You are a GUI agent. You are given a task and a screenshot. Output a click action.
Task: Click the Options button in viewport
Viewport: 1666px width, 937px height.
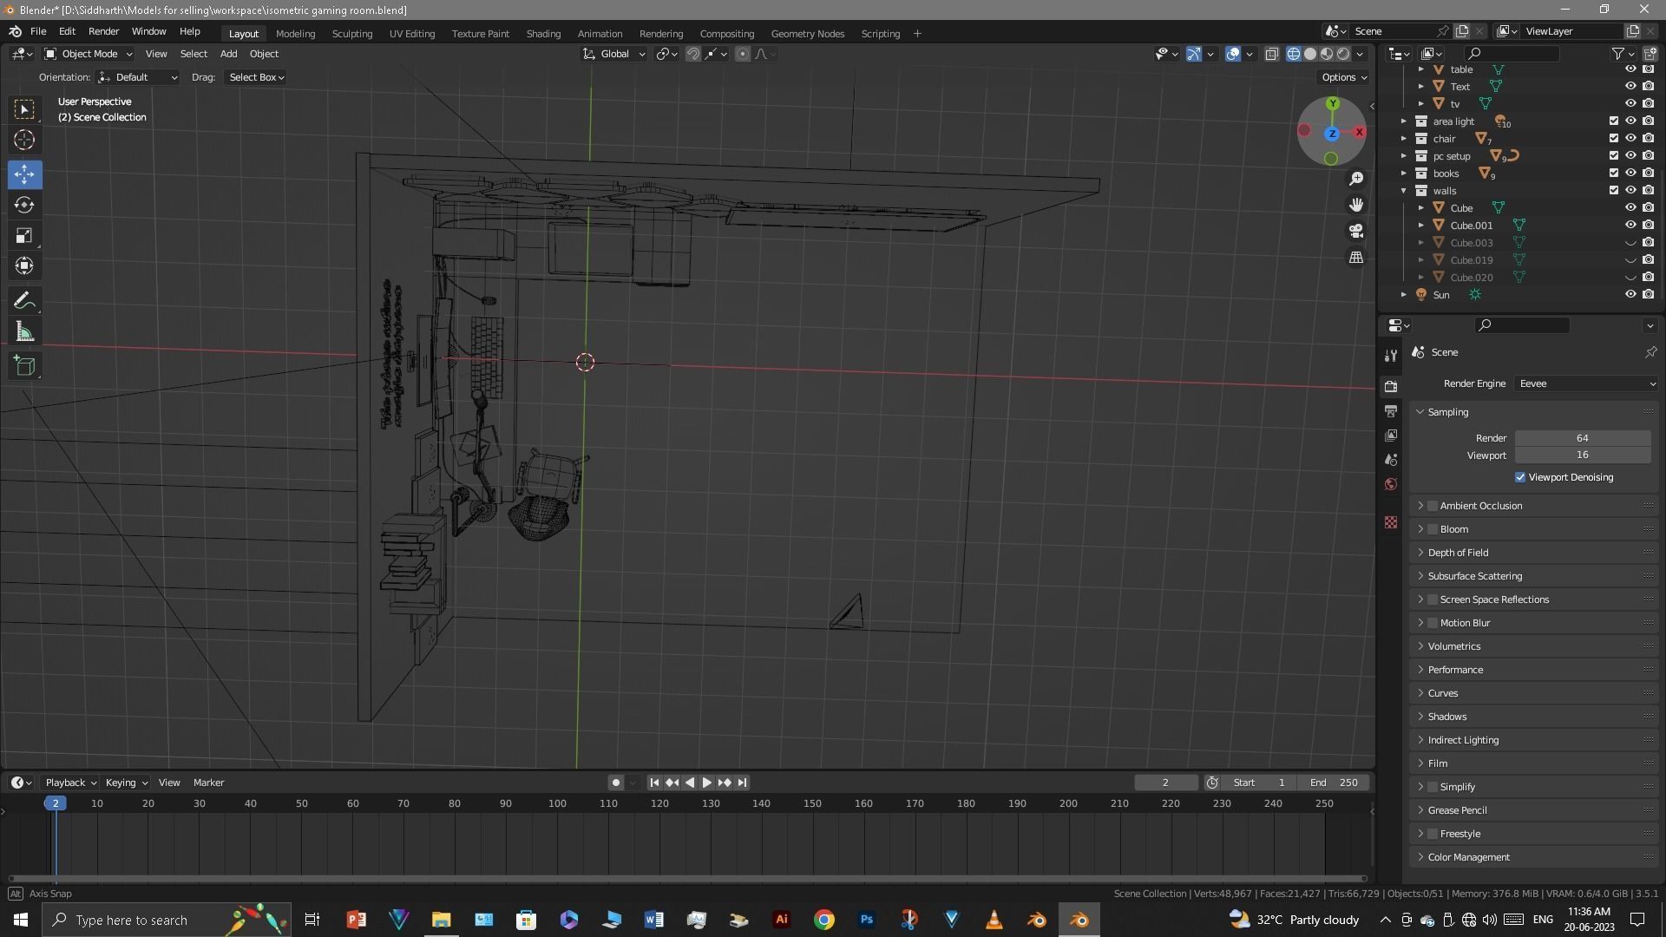(1343, 77)
